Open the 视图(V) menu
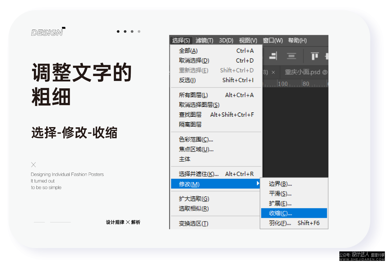Viewport: 391px width, 267px height. click(x=248, y=40)
